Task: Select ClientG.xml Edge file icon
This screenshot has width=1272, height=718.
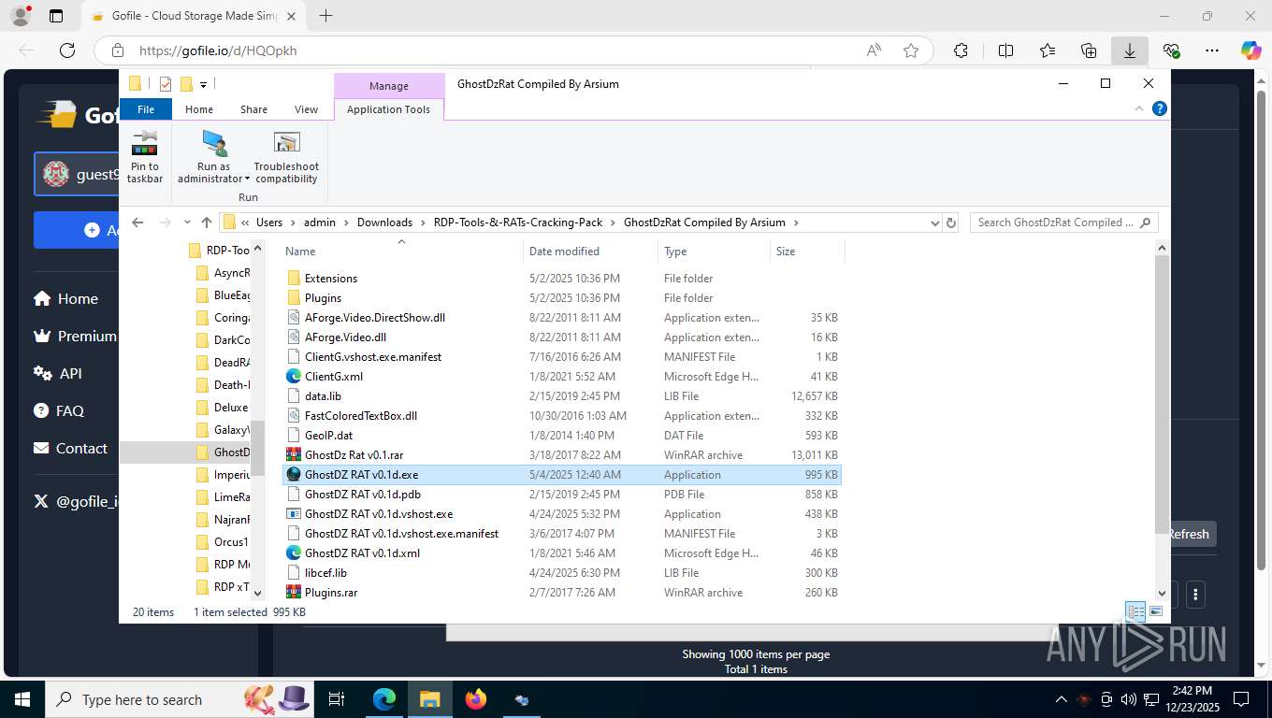Action: click(294, 377)
